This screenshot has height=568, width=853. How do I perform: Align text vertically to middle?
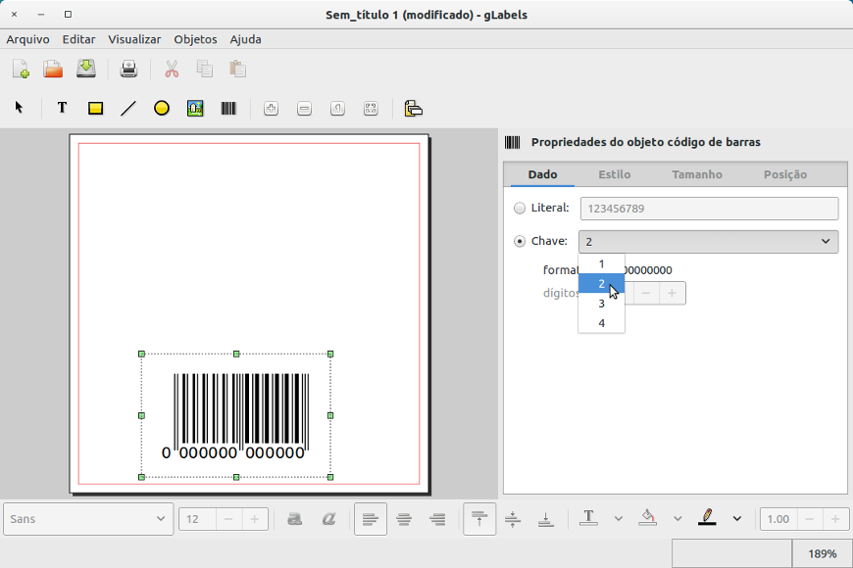[x=513, y=519]
